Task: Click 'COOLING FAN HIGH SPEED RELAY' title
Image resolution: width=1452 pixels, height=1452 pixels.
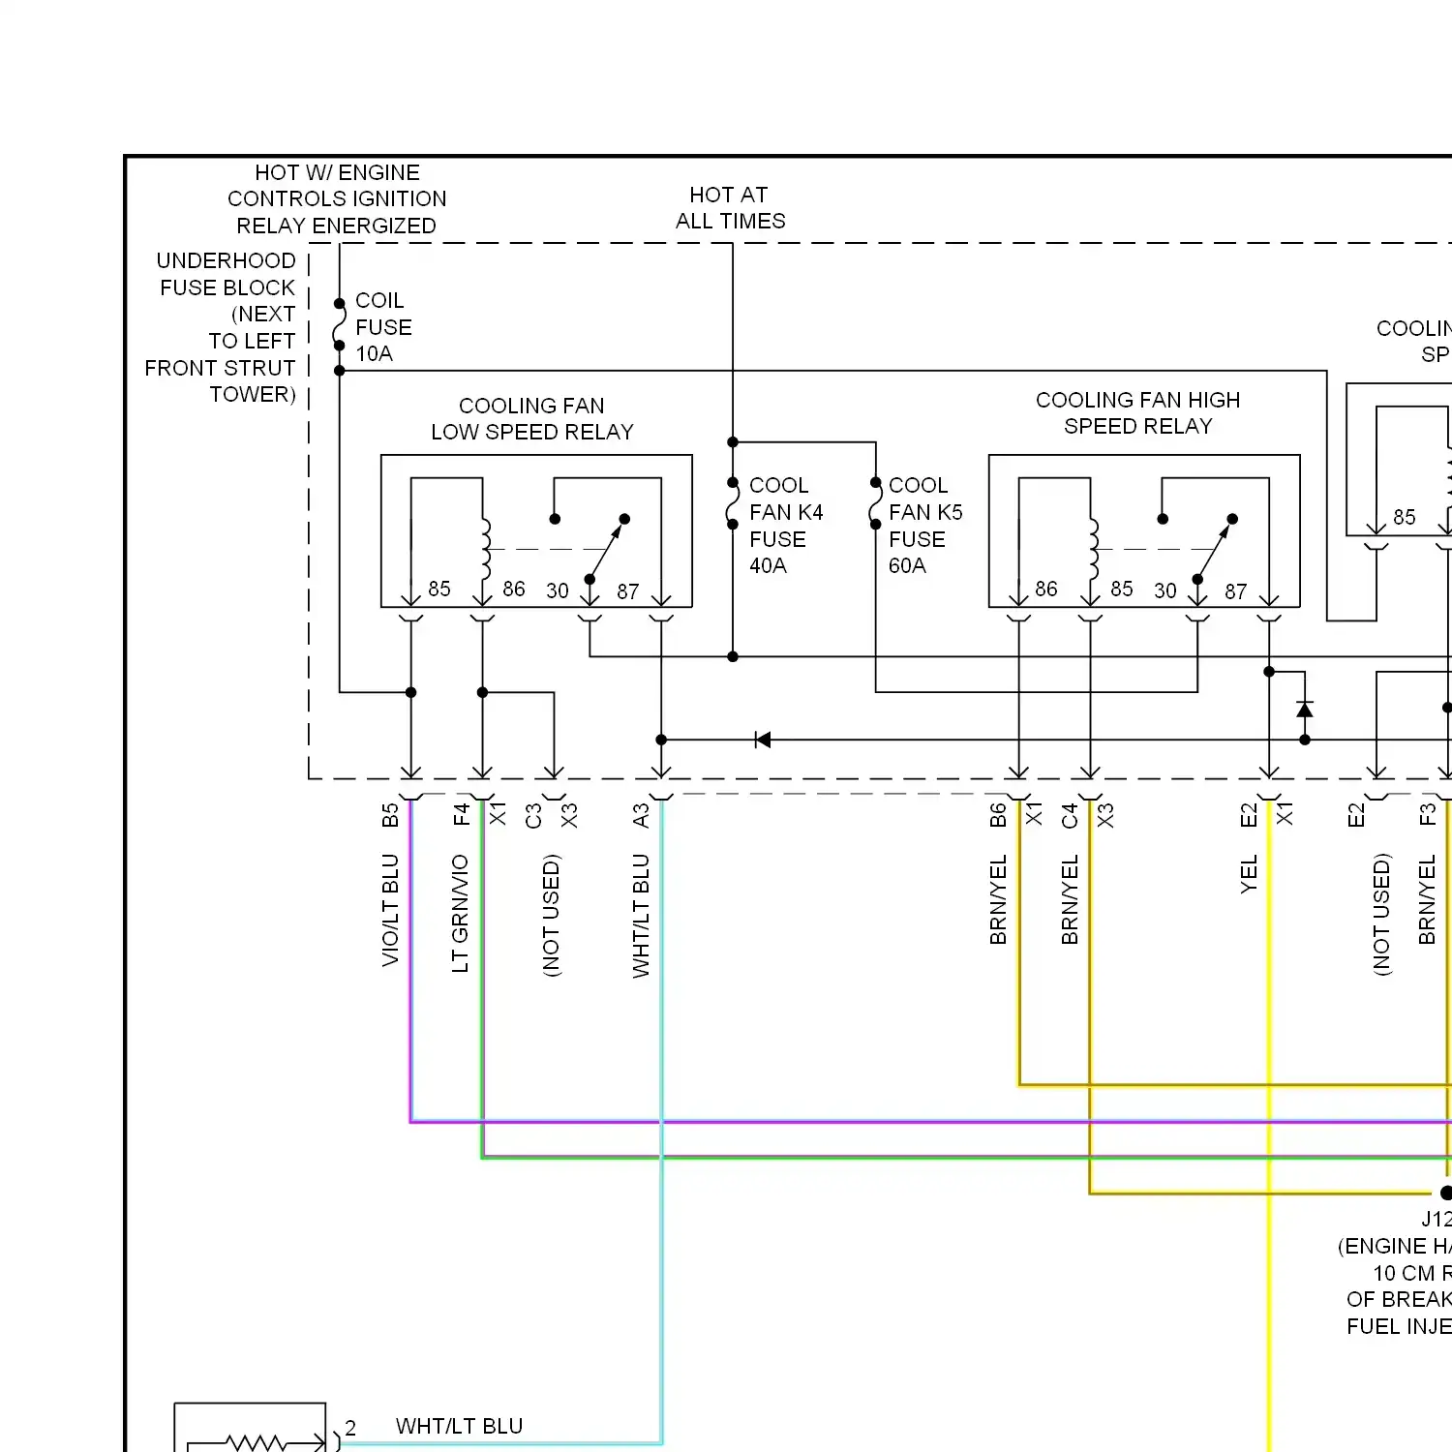Action: point(1137,413)
